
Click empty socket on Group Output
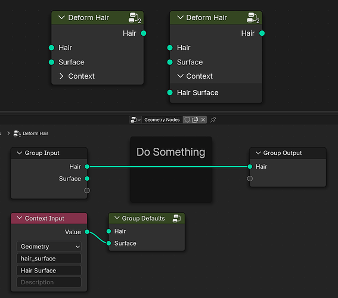click(x=250, y=179)
